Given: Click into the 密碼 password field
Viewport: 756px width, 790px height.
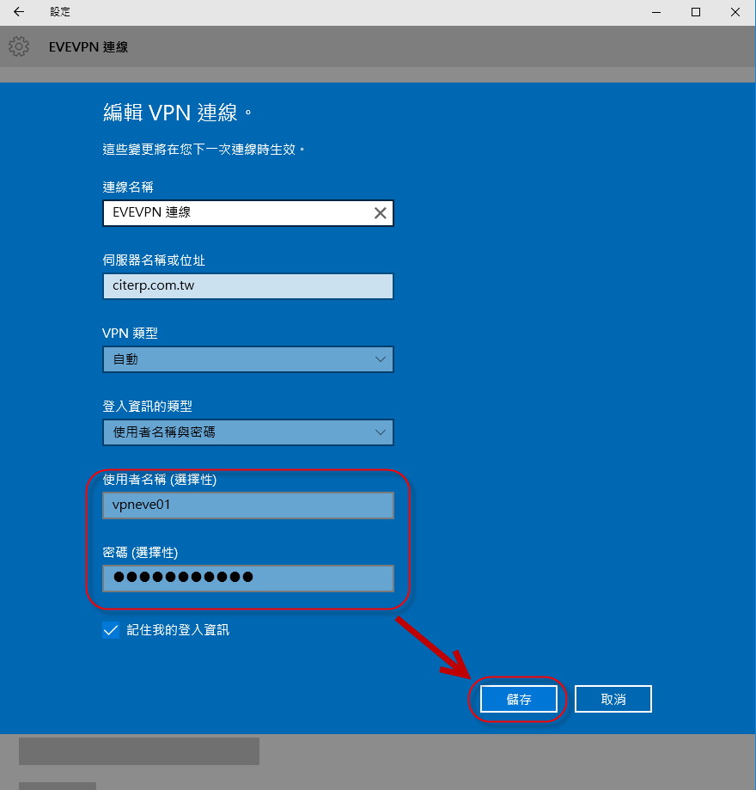Looking at the screenshot, I should (x=247, y=578).
